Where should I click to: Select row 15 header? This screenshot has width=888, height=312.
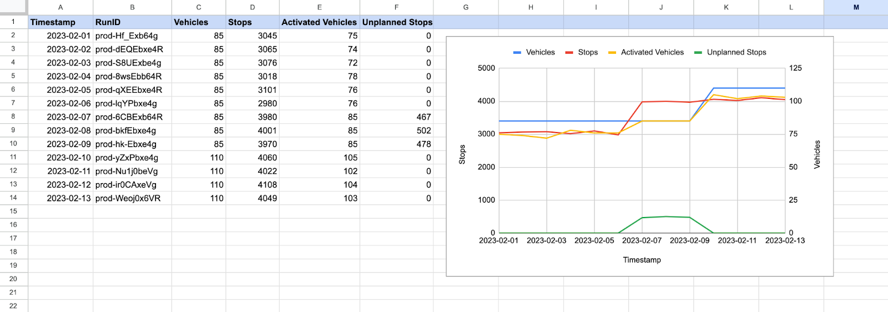point(13,212)
